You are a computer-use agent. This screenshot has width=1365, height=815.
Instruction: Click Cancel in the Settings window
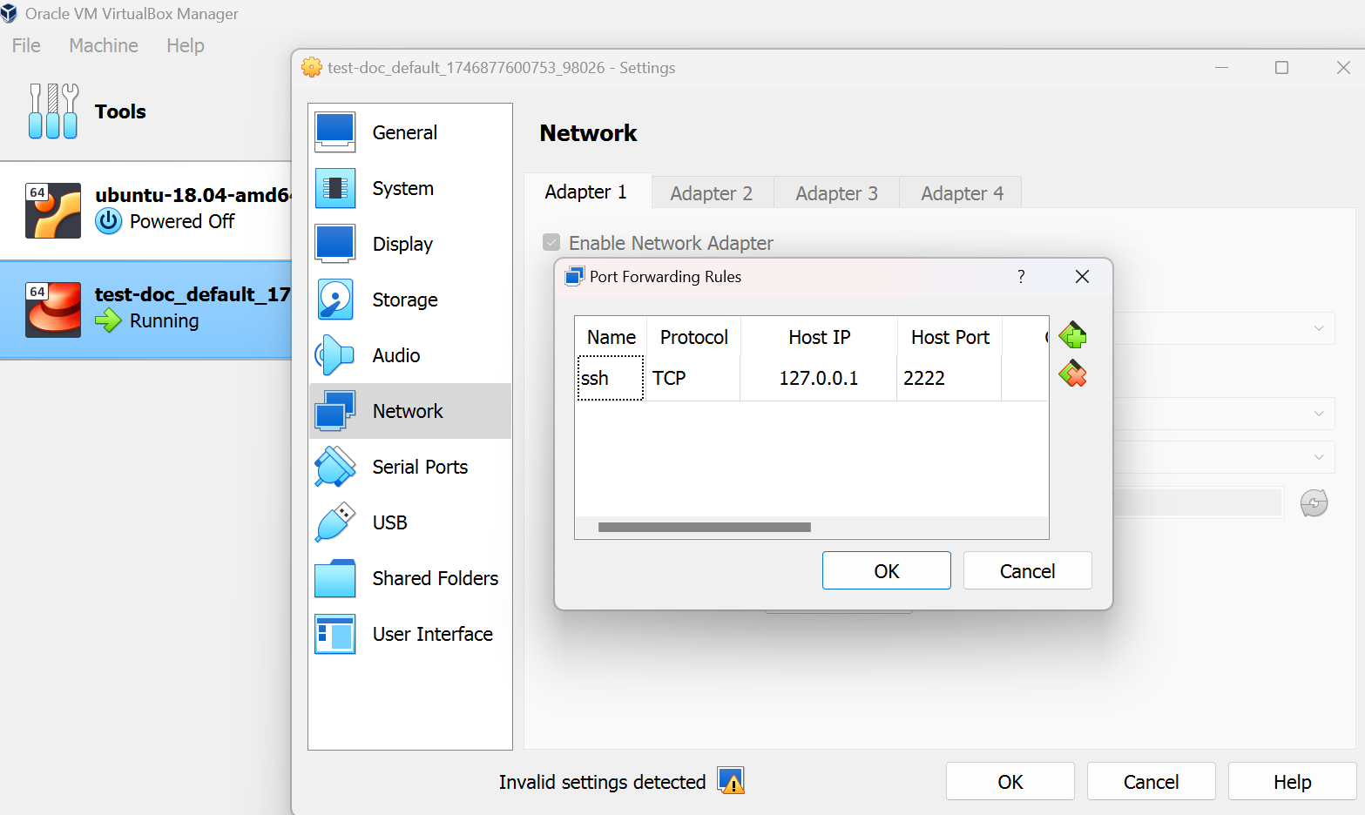(x=1152, y=781)
